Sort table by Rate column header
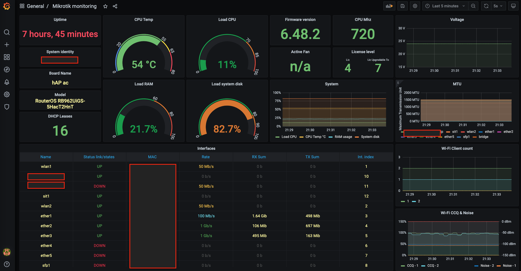Image resolution: width=521 pixels, height=271 pixels. 206,157
